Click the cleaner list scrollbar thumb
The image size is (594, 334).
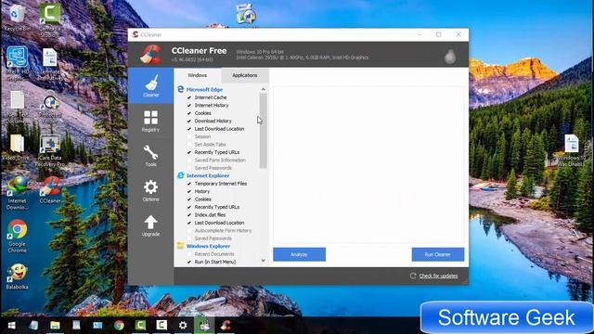click(264, 131)
